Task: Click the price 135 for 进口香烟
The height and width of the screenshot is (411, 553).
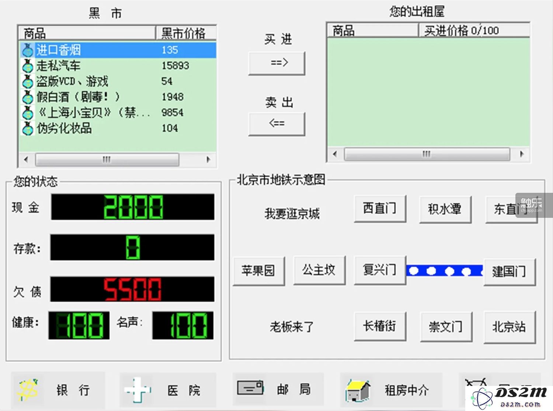Action: 170,50
